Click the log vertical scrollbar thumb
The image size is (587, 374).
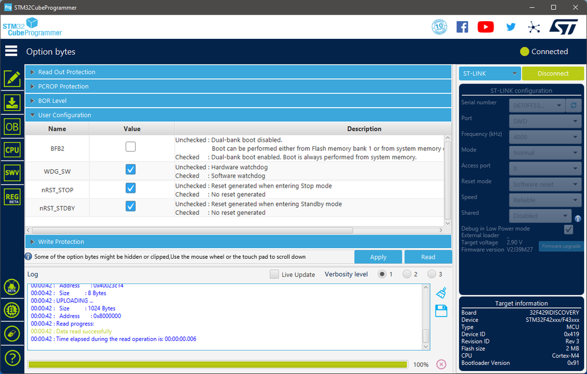(x=425, y=336)
